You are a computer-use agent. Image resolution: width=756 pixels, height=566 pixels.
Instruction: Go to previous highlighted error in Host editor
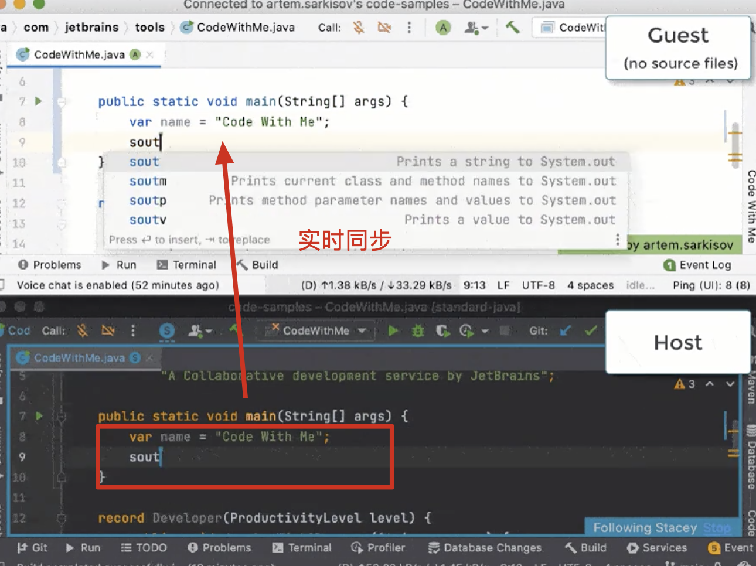pos(710,384)
